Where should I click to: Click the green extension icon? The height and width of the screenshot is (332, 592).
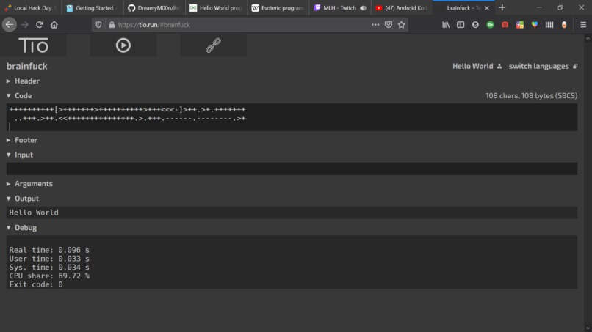click(490, 24)
